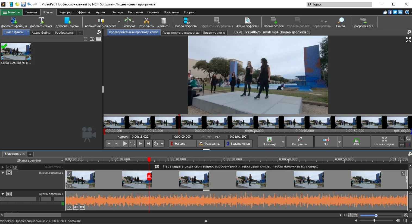The image size is (412, 224).
Task: Collapse Видео дорожка 1 triangle
Action: coord(3,173)
